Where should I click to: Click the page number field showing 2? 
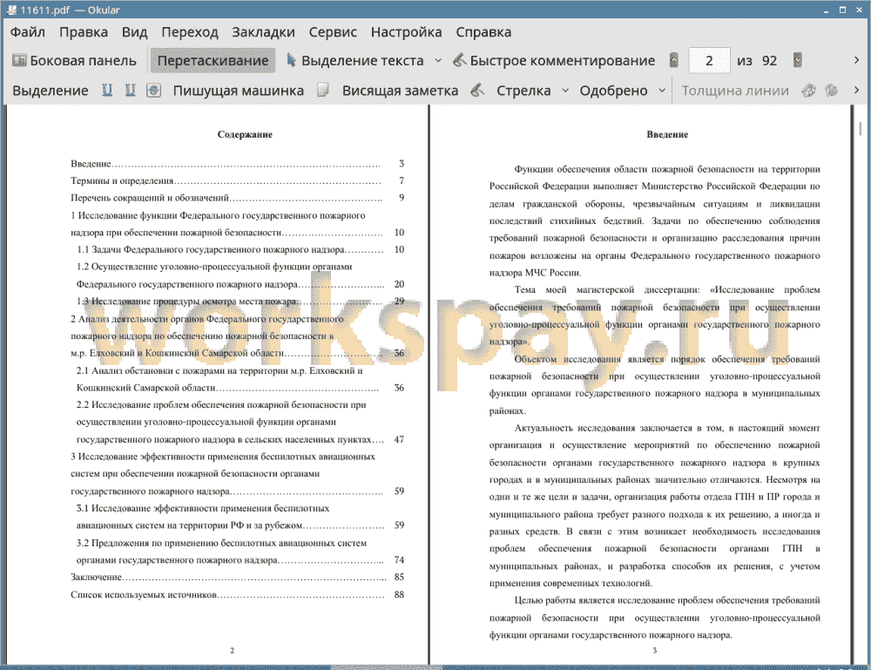click(709, 61)
